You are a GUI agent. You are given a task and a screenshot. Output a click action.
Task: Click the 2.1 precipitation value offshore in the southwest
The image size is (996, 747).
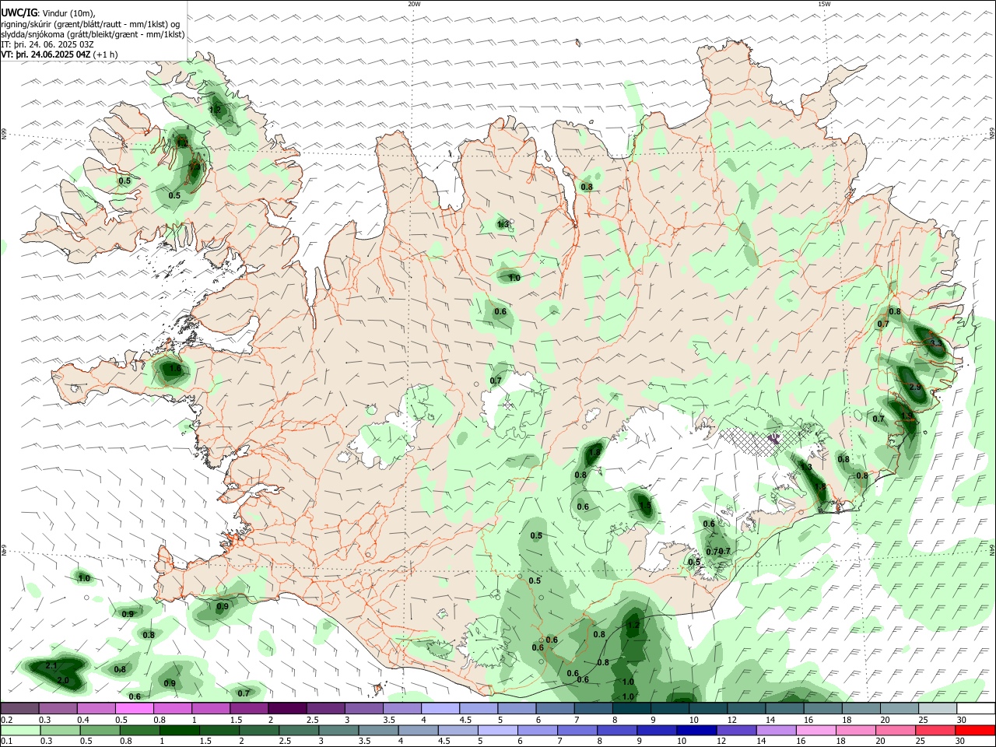(52, 666)
